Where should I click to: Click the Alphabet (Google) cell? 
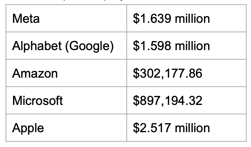tap(63, 46)
